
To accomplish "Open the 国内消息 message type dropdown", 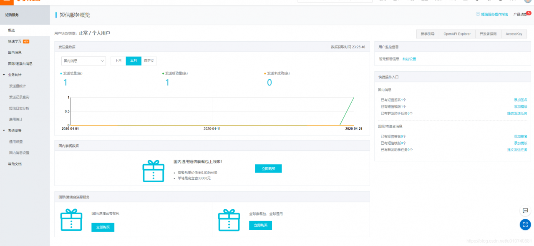I will (x=83, y=61).
